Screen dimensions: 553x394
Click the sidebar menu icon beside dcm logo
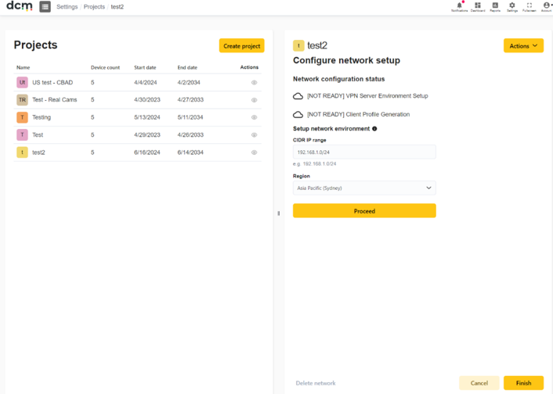tap(45, 7)
